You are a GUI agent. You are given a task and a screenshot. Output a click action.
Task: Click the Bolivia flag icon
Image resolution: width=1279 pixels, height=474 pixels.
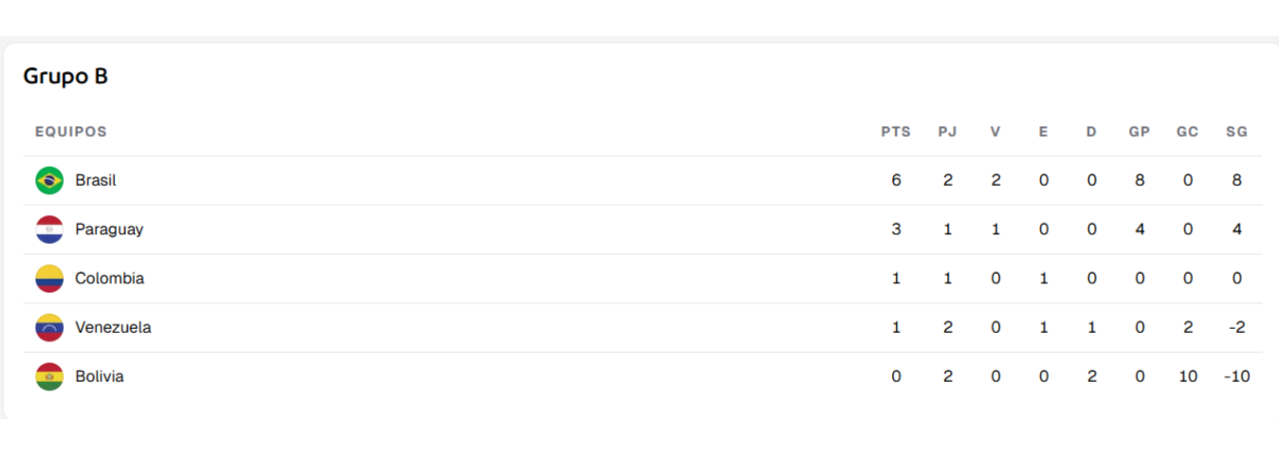coord(49,377)
